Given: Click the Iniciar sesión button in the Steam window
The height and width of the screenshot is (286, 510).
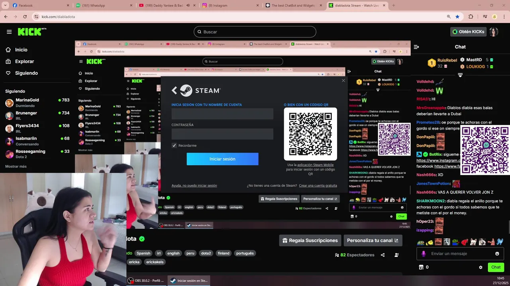Looking at the screenshot, I should tap(222, 159).
